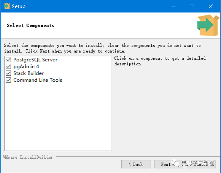This screenshot has height=173, width=221.
Task: Select the Stack Builder component label
Action: [x=29, y=73]
